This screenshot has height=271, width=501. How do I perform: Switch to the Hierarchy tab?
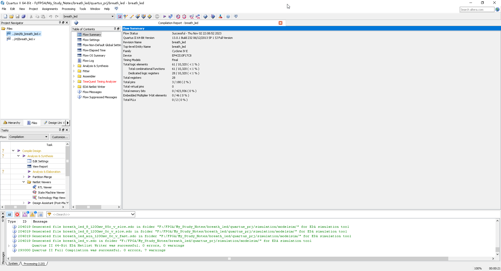(x=12, y=123)
